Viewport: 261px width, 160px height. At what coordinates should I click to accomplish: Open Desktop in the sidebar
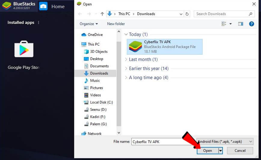97,59
